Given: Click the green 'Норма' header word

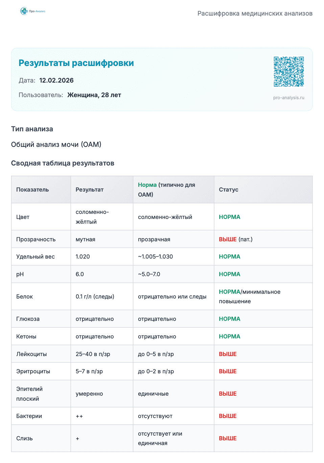Looking at the screenshot, I should pyautogui.click(x=147, y=185).
